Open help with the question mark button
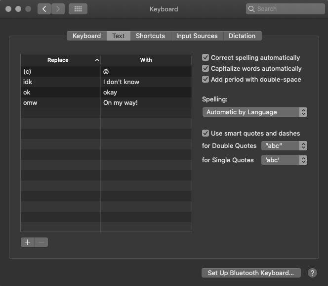 point(312,273)
